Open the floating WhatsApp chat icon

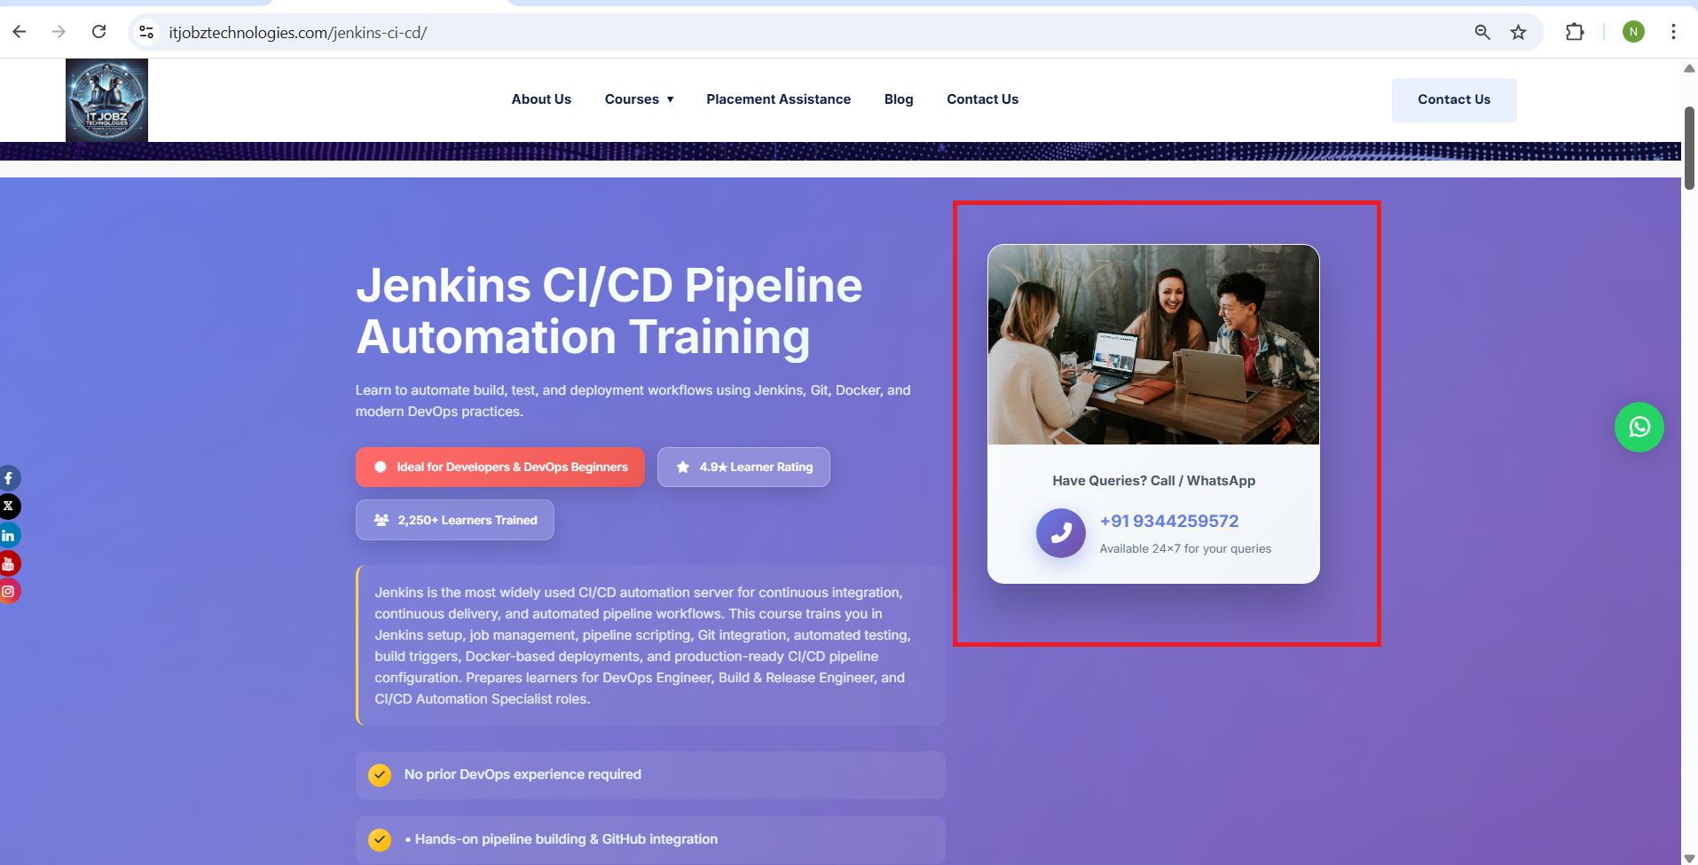[x=1639, y=427]
